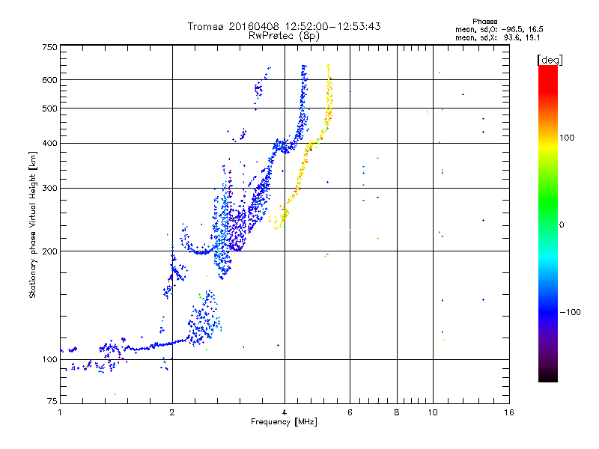Click the y-axis title 'Stationary phase Virtual Height [km]'

pyautogui.click(x=33, y=224)
